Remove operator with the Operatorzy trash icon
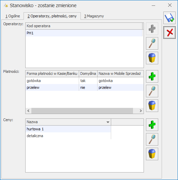The height and width of the screenshot is (180, 178). 152,58
